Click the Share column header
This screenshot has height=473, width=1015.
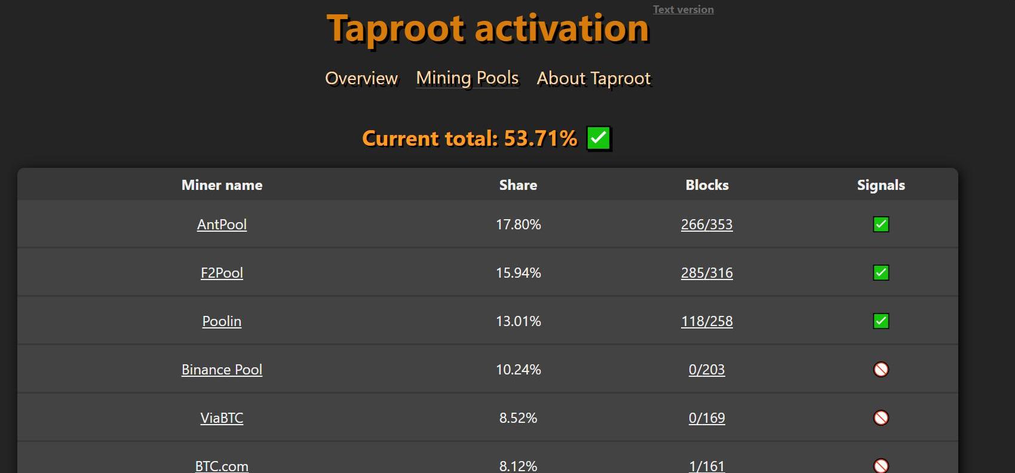(518, 185)
